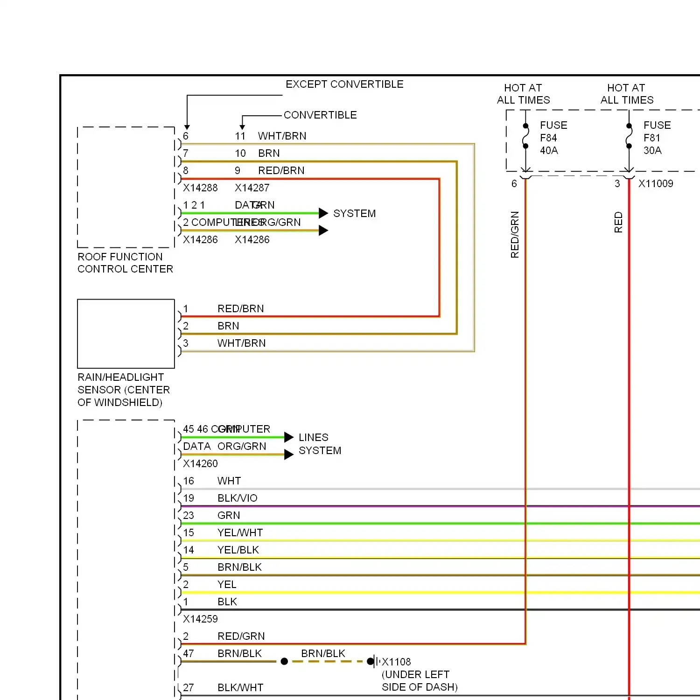700x700 pixels.
Task: Click the SYSTEM arrowhead beside roof control center
Action: (323, 213)
